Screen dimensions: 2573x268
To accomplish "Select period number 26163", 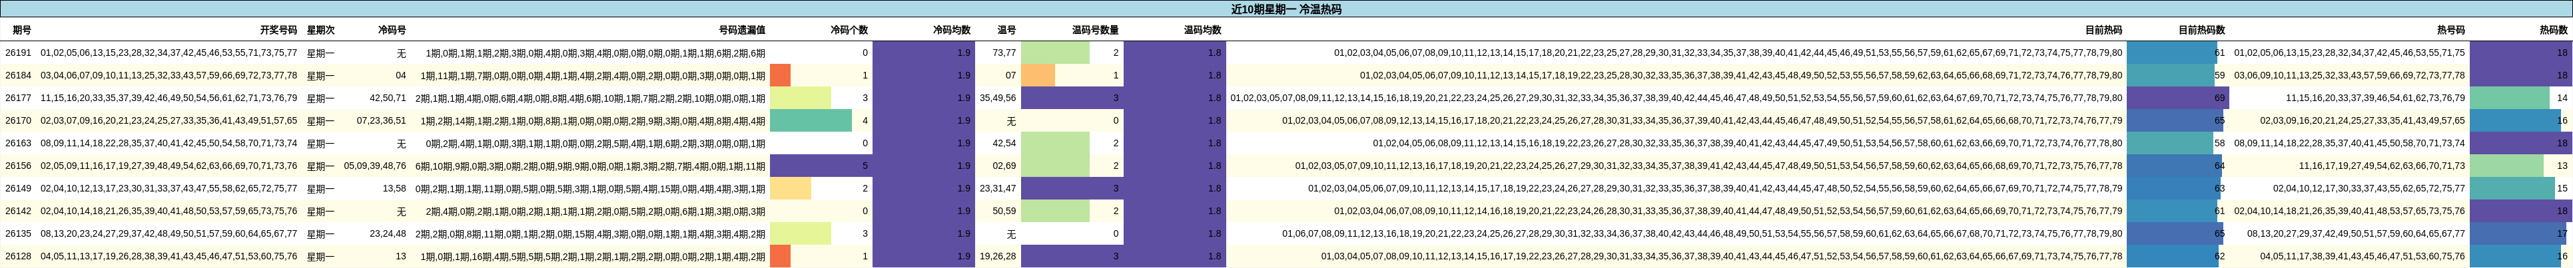I will pyautogui.click(x=18, y=144).
